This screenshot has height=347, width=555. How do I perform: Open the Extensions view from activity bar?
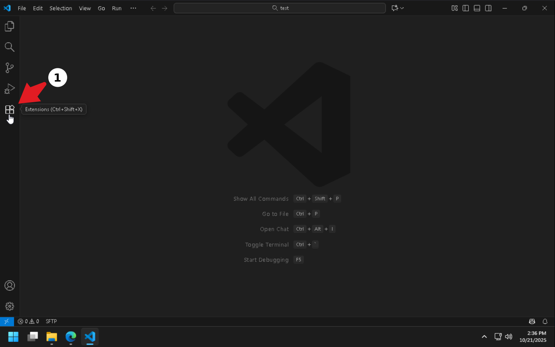coord(10,109)
